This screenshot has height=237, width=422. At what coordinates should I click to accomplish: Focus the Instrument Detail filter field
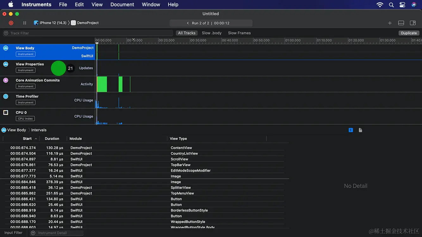tap(57, 233)
